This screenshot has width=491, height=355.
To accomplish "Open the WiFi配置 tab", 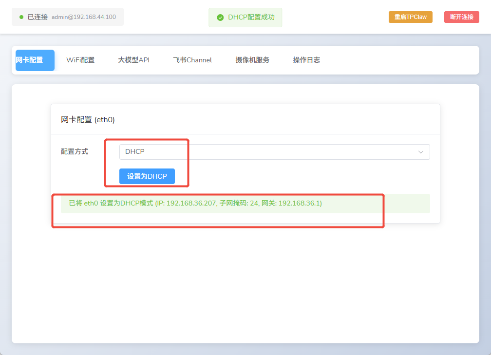I will click(x=80, y=60).
